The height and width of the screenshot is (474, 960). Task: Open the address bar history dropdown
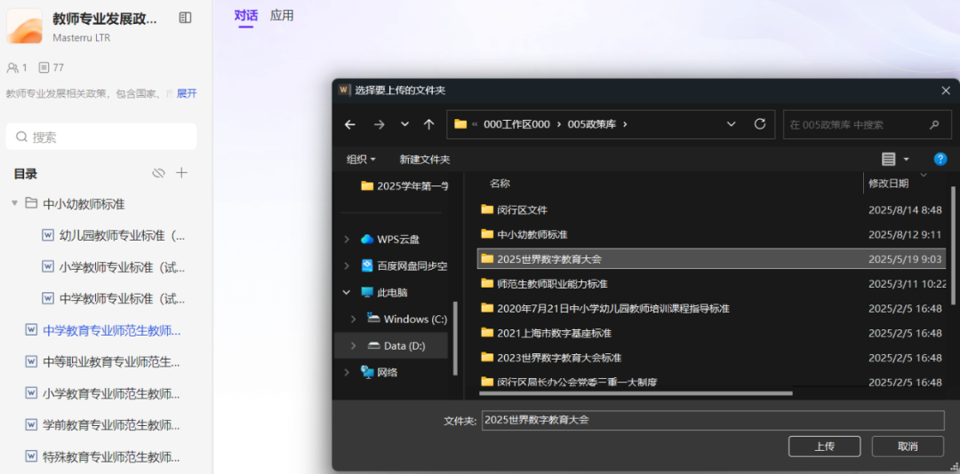731,124
